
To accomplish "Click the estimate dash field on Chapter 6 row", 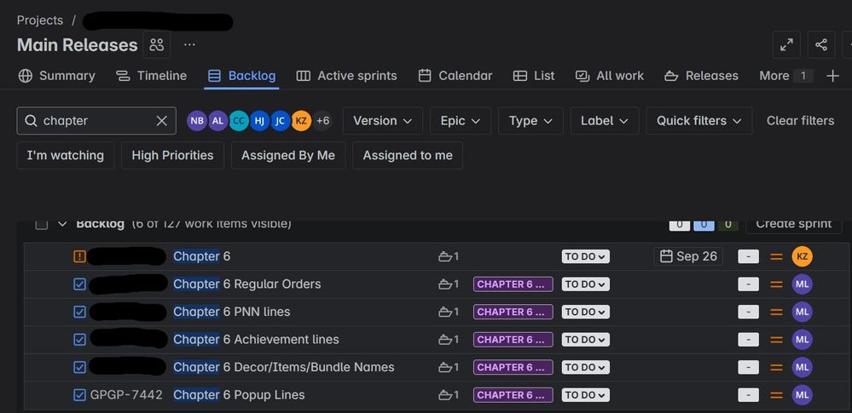I will tap(748, 256).
